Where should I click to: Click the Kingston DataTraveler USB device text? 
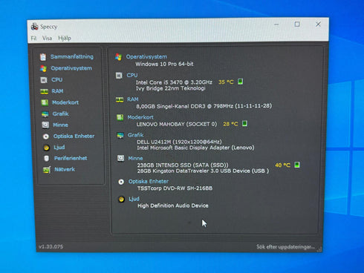pos(203,171)
